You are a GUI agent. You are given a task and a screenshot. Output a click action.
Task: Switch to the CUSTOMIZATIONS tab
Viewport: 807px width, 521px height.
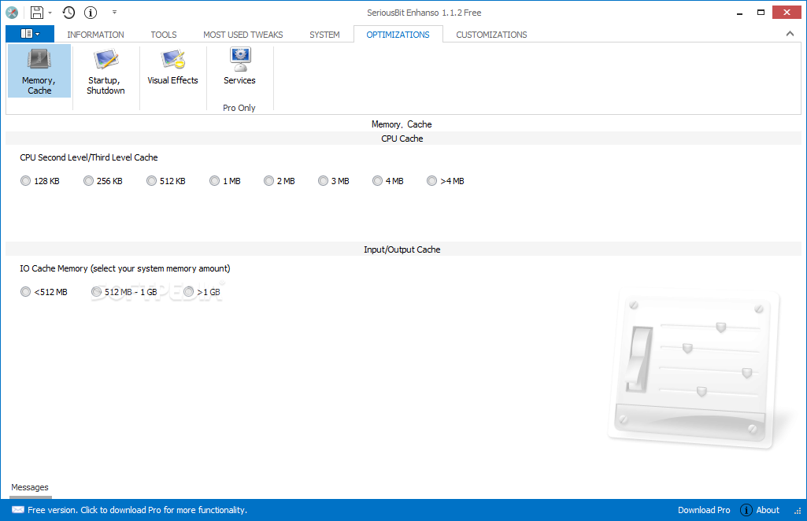(x=491, y=35)
